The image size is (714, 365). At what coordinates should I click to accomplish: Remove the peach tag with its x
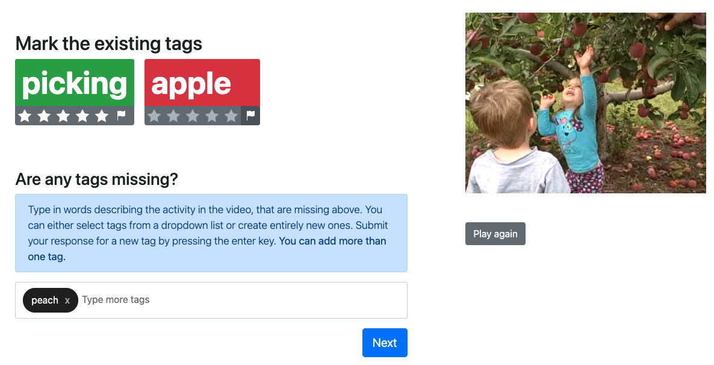point(67,301)
